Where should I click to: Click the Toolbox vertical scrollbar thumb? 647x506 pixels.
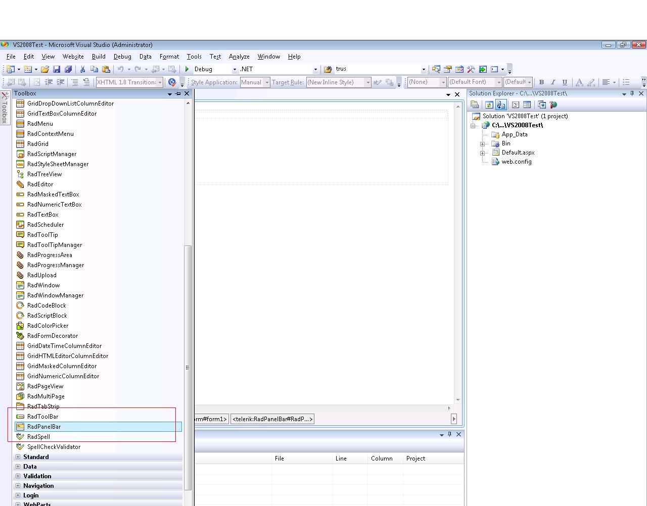188,367
